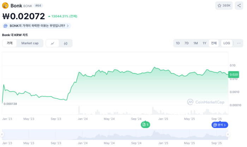Switch chart to Market cap
Image resolution: width=247 pixels, height=147 pixels.
tap(30, 43)
